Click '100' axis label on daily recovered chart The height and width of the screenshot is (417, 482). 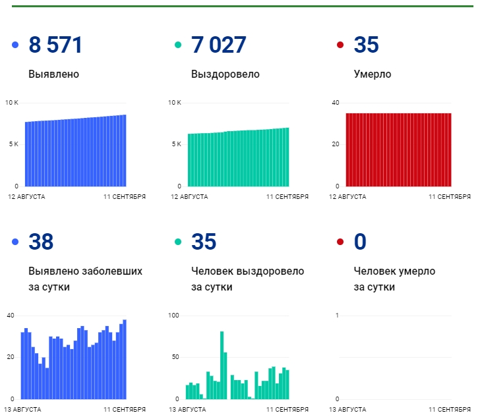click(173, 316)
